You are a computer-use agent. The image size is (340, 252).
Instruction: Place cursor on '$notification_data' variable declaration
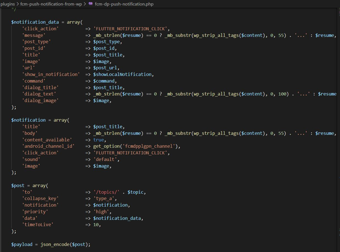[35, 22]
